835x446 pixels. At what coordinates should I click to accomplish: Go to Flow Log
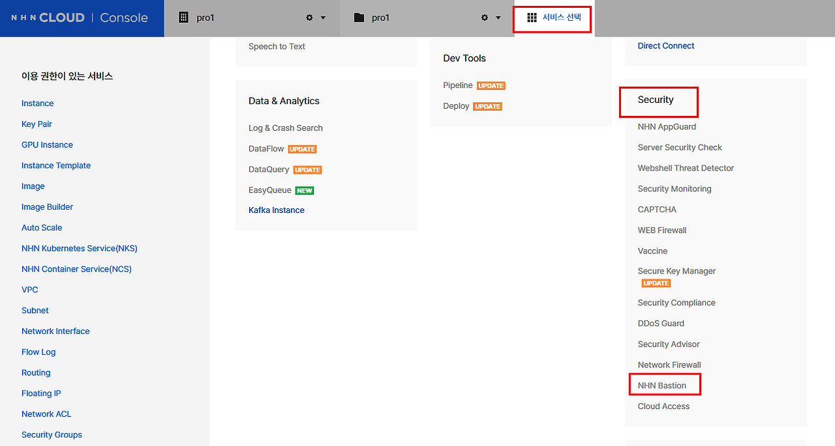point(38,352)
